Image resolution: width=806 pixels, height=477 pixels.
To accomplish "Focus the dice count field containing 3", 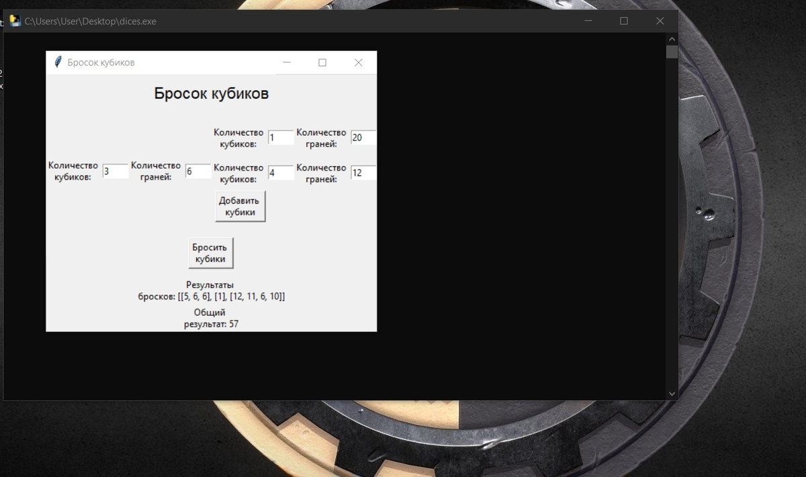I will coord(116,171).
